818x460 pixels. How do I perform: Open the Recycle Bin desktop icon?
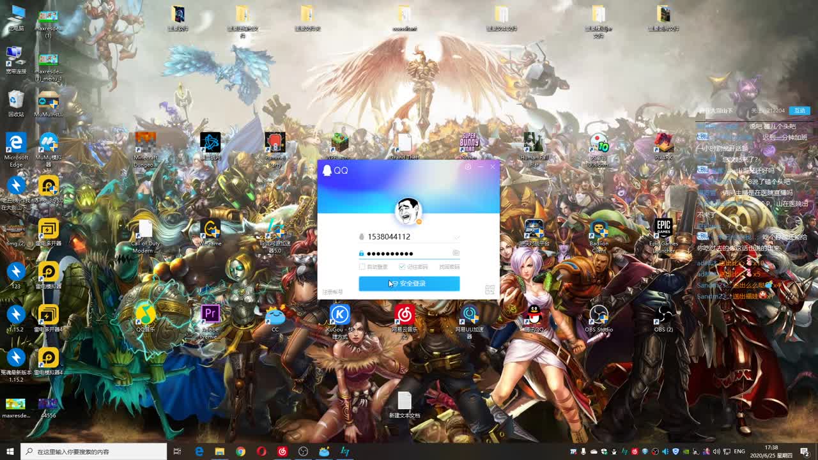16,103
